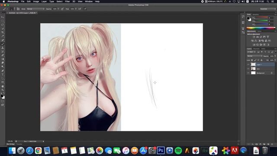Open layer Opacity dropdown arrow
The image size is (277, 156).
(275, 56)
